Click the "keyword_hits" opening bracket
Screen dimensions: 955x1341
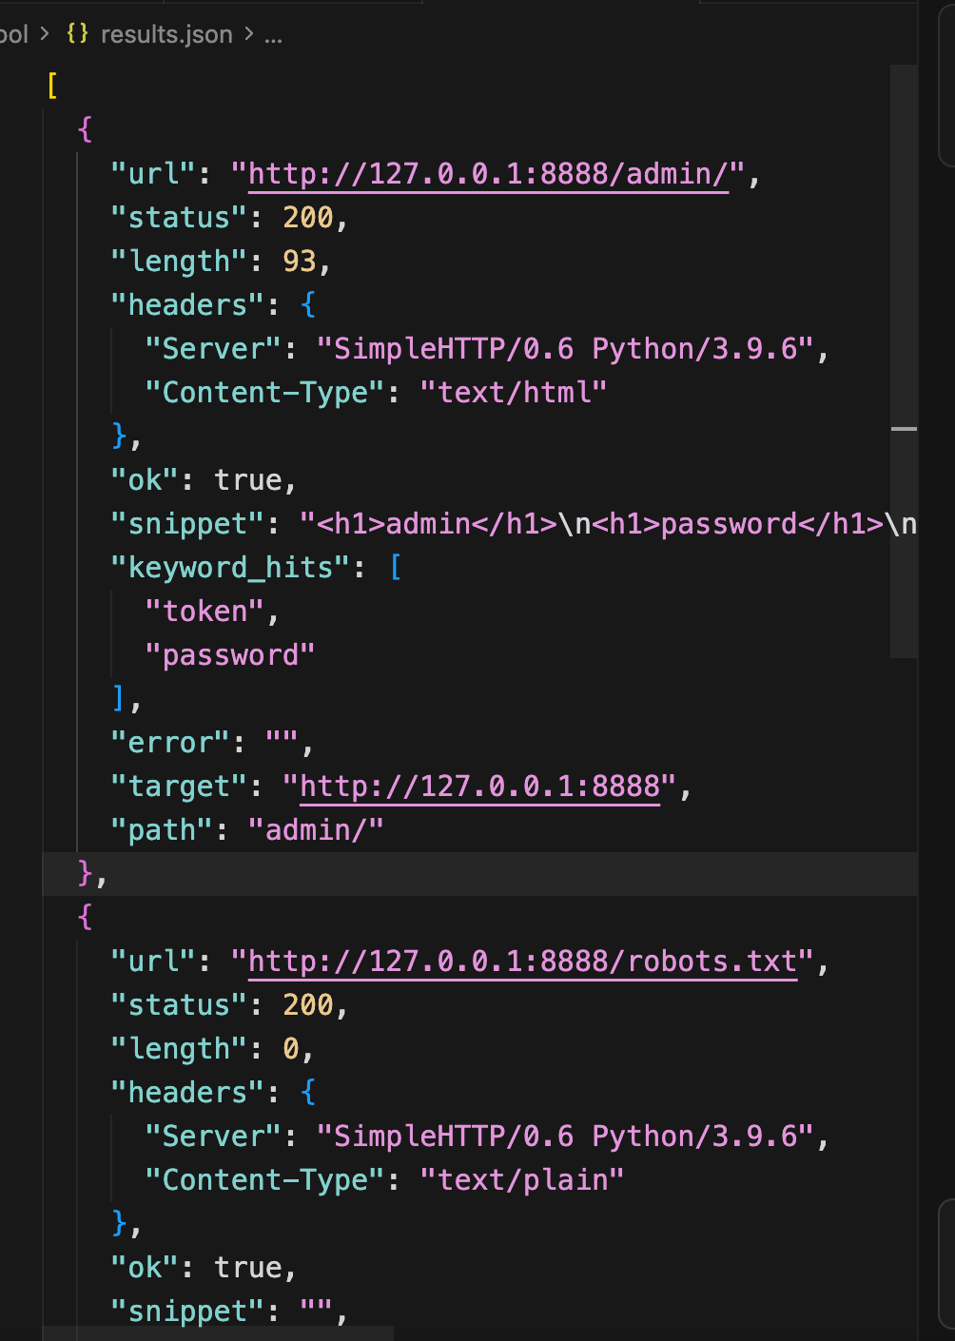396,568
